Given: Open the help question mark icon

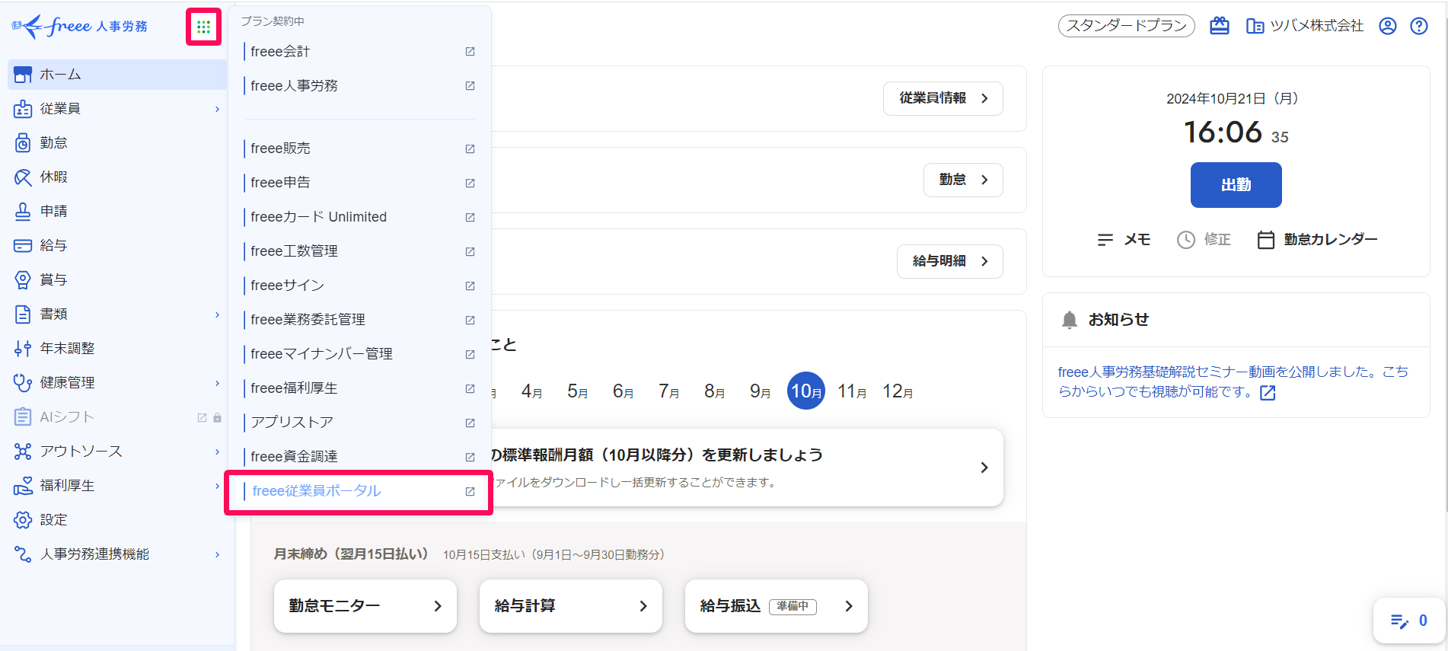Looking at the screenshot, I should pos(1419,26).
